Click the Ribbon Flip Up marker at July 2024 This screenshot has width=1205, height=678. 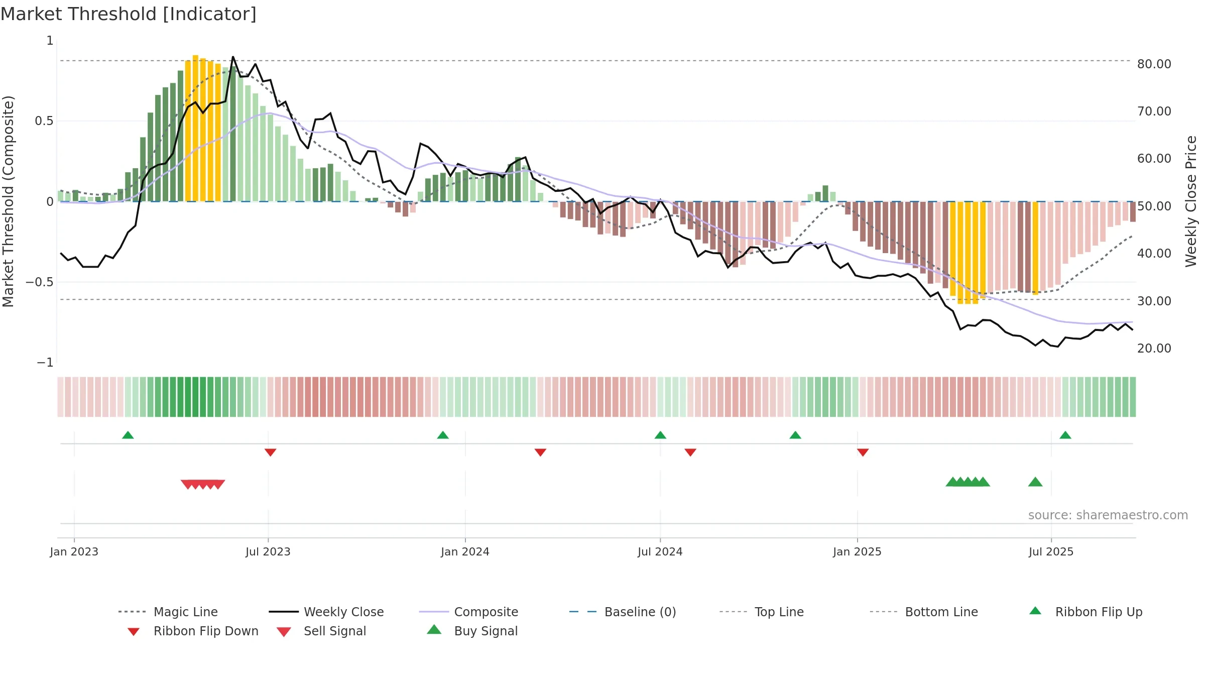click(660, 435)
